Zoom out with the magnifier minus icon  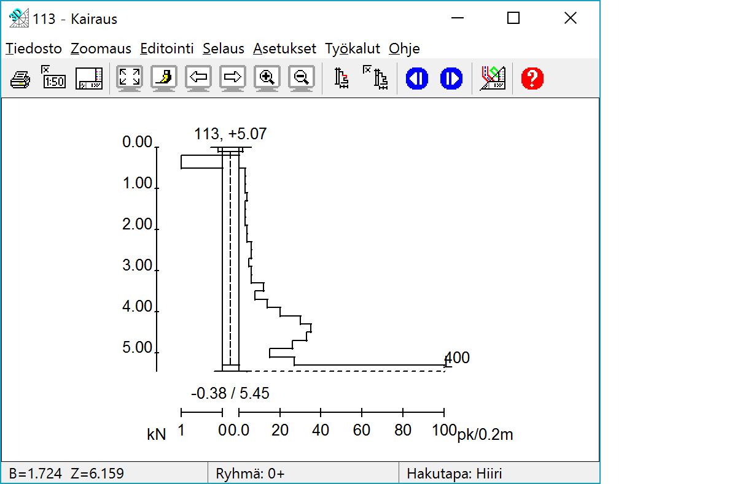pos(302,79)
